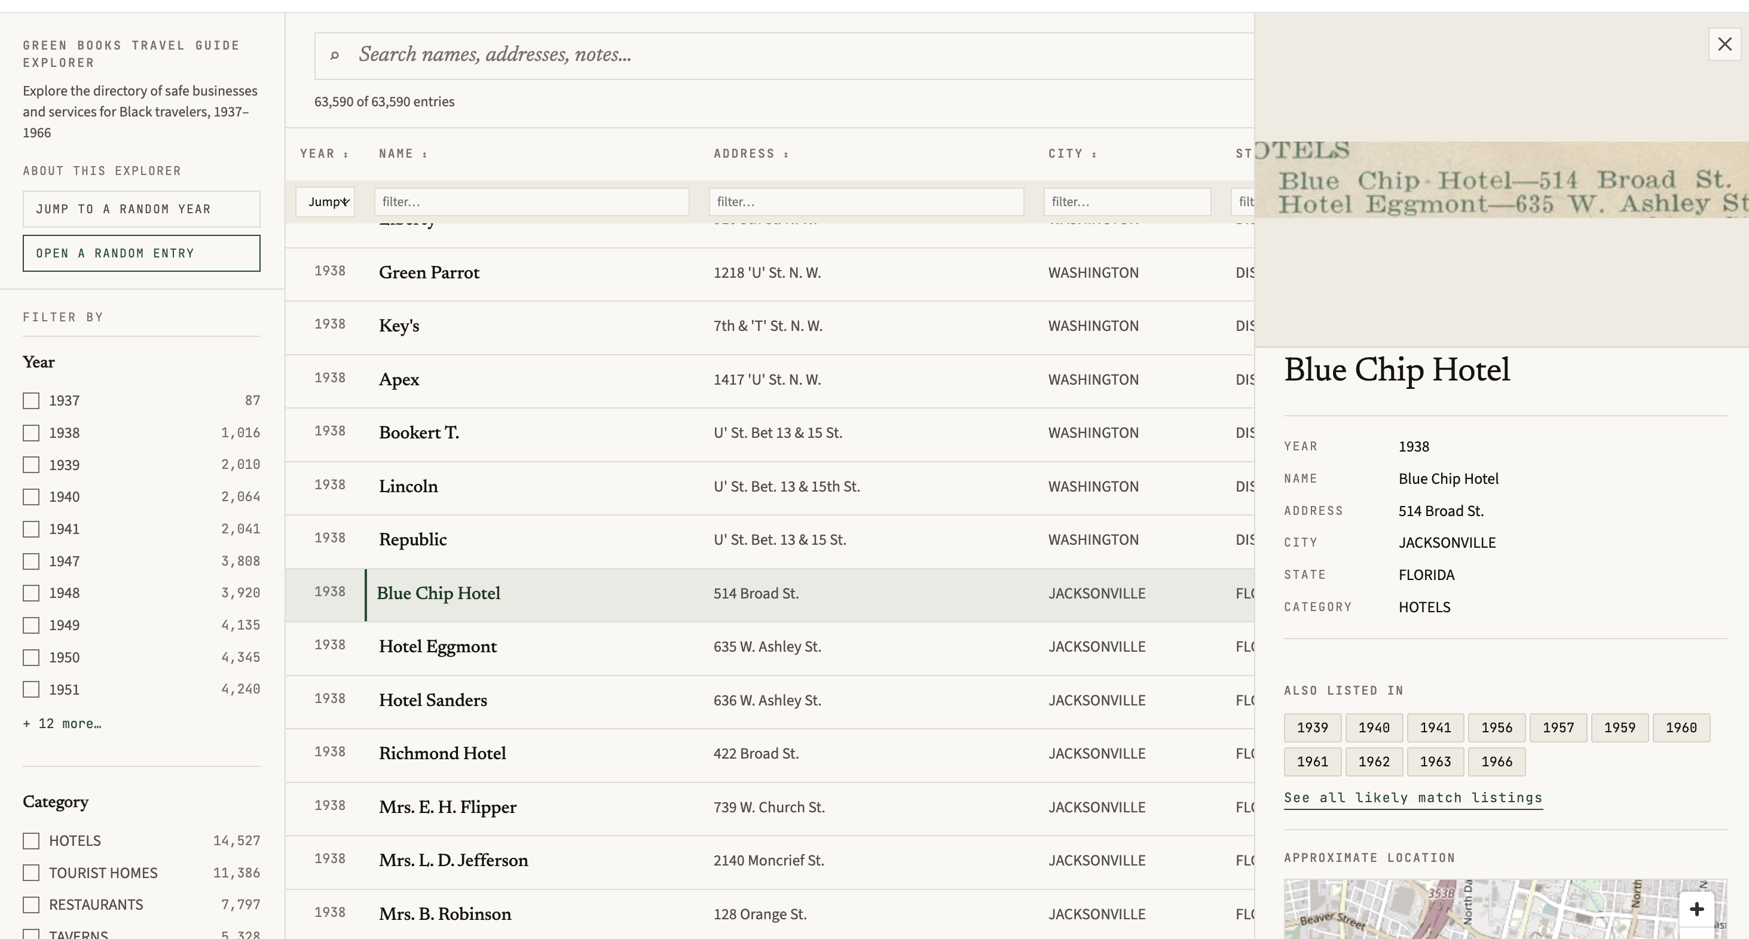Select the Richmond Hotel entry
The width and height of the screenshot is (1749, 939).
coord(769,754)
